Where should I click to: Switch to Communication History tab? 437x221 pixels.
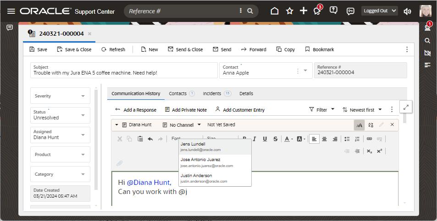[x=136, y=93]
